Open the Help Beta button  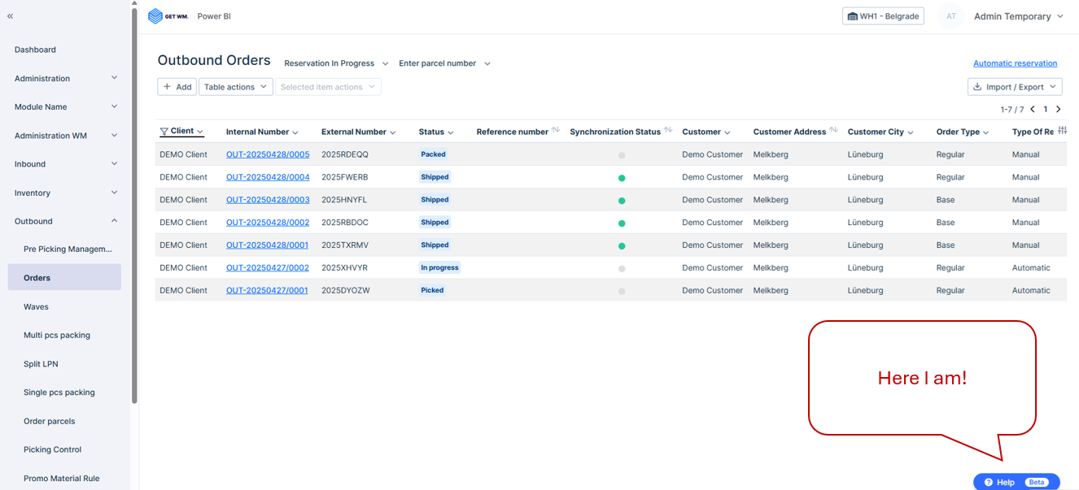pos(1016,482)
